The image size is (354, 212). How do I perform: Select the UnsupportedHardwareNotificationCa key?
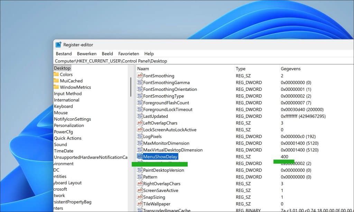coord(91,157)
